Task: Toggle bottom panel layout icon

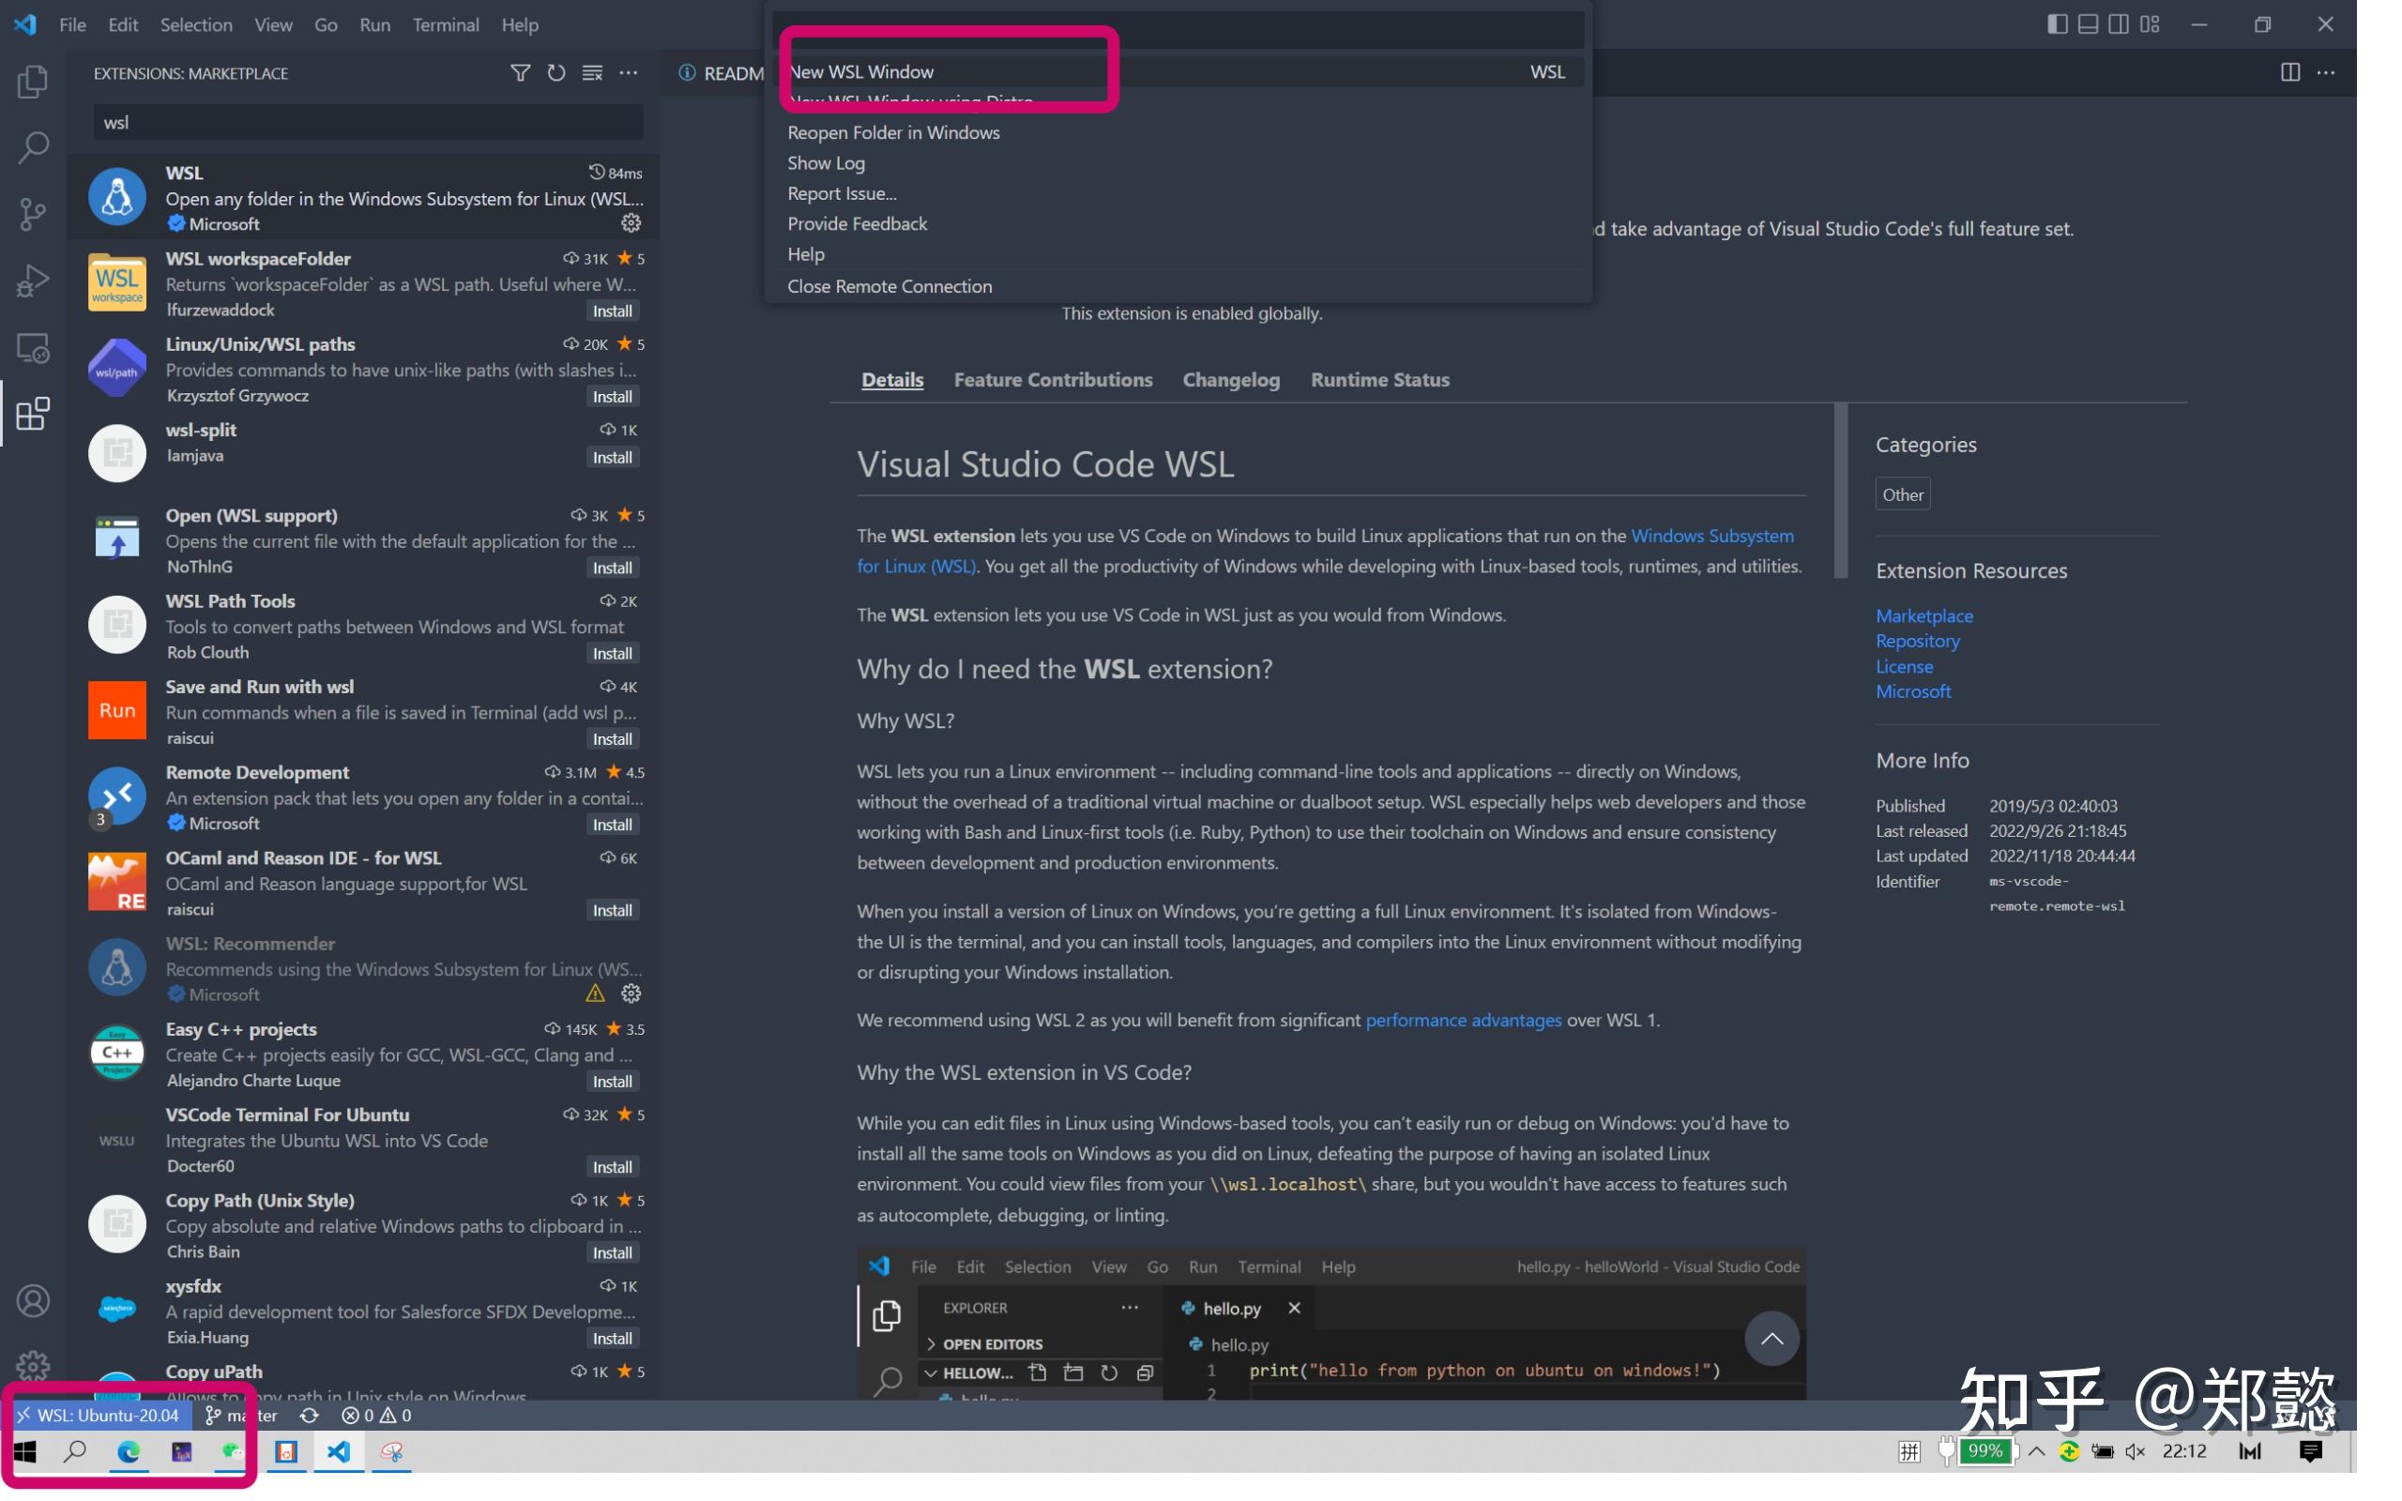Action: coord(2089,23)
